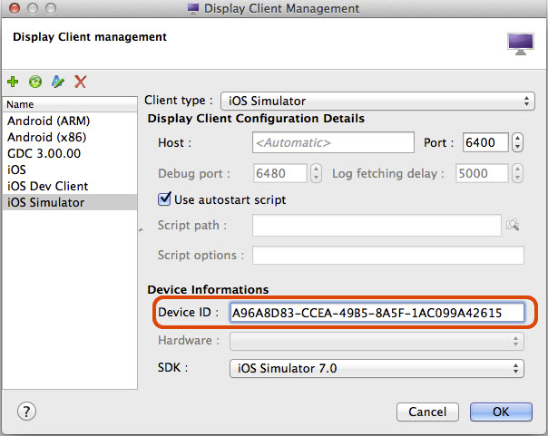Click the red X delete client icon
The height and width of the screenshot is (436, 548).
point(80,82)
